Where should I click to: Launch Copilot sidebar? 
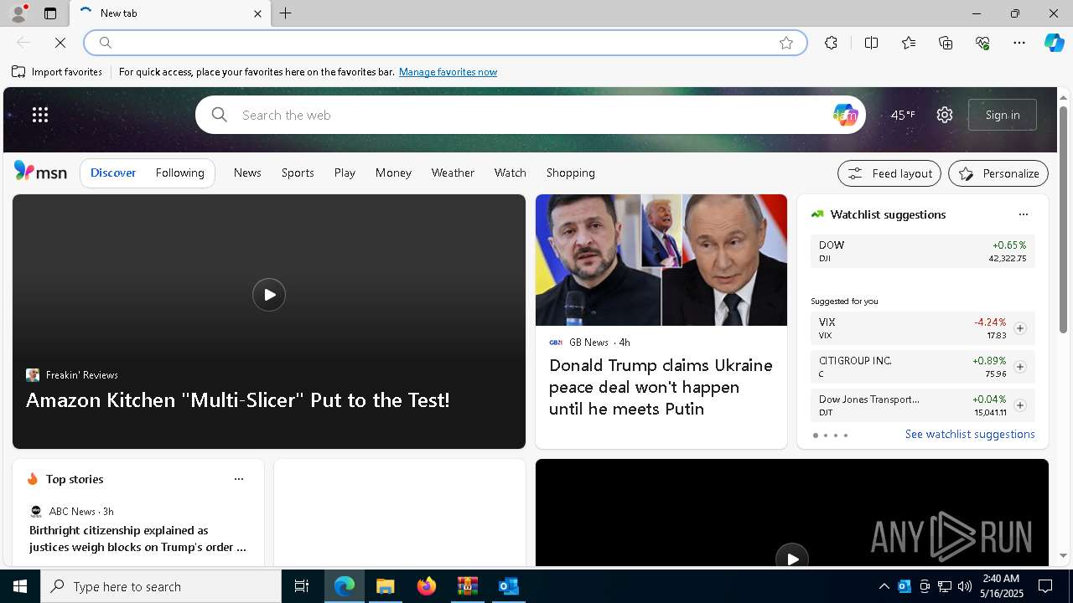1054,43
